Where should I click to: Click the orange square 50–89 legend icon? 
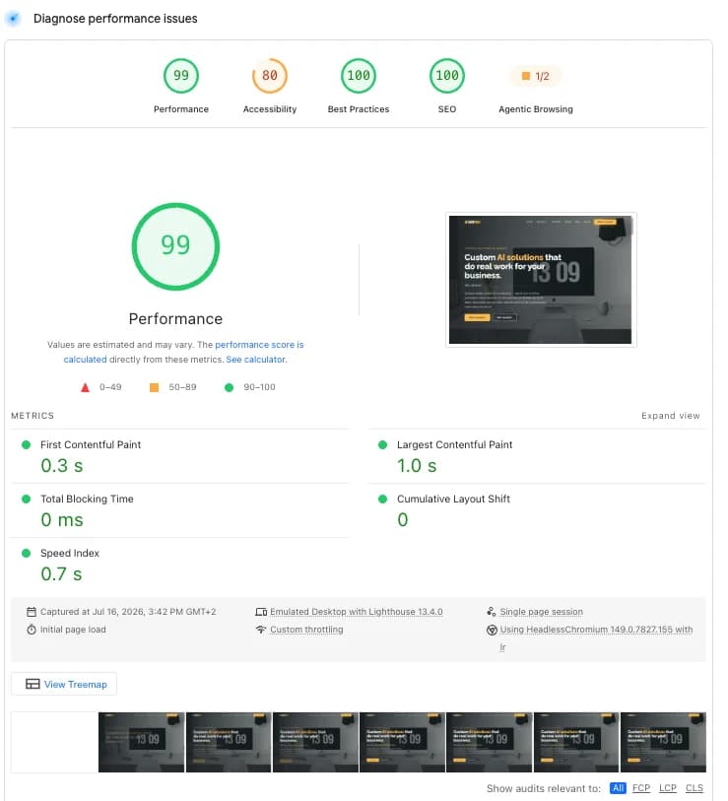(x=154, y=388)
